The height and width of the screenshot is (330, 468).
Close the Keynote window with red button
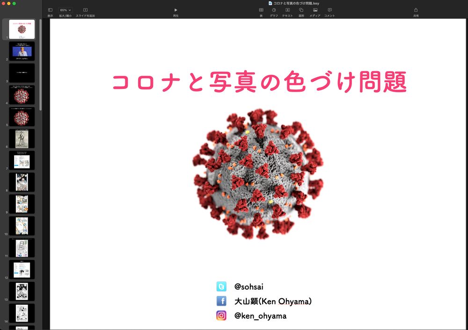pyautogui.click(x=4, y=3)
